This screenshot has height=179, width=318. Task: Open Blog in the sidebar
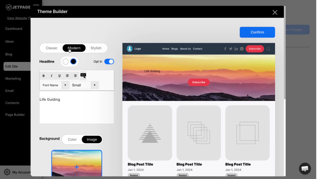(9, 54)
